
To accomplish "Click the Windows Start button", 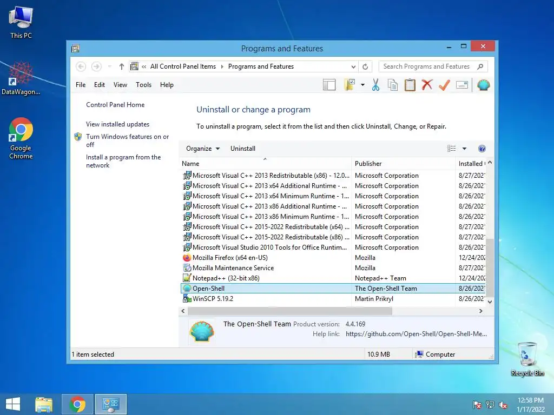I will (x=13, y=404).
